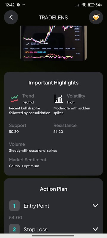This screenshot has height=238, width=107.
Task: Open the Stop Loss row label
Action: pyautogui.click(x=35, y=229)
